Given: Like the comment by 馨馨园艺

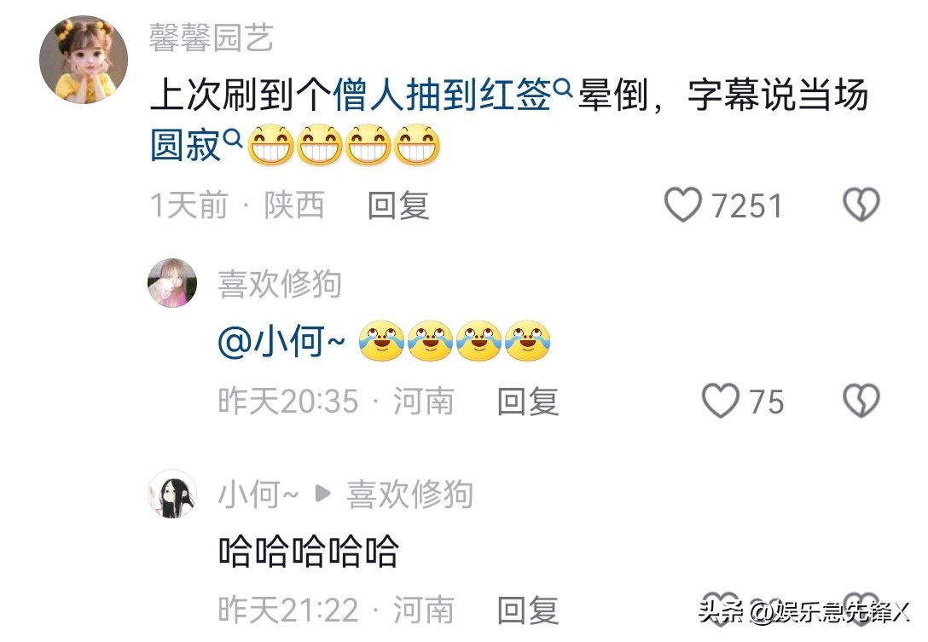Looking at the screenshot, I should 683,205.
